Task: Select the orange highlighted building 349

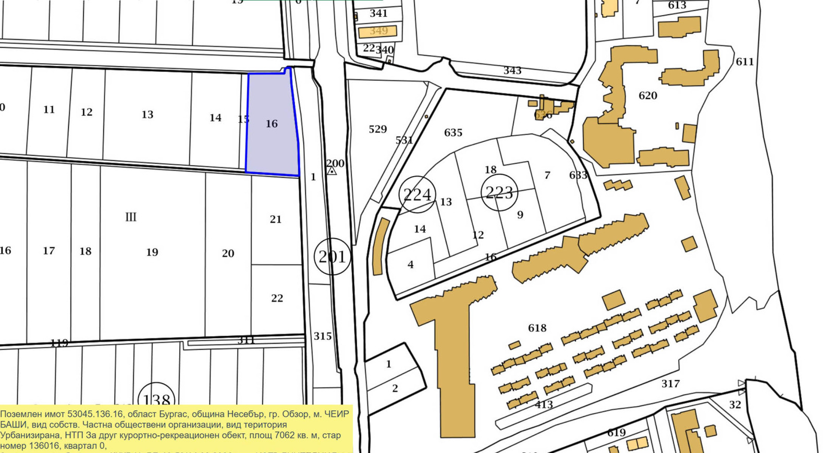Action: 378,32
